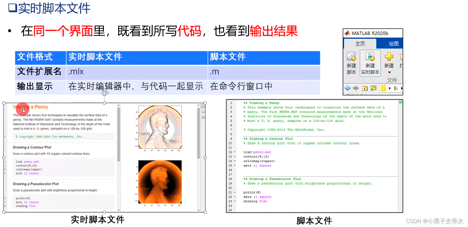
Task: Click 'shading flat' on script line 23
Action: [x=255, y=201]
